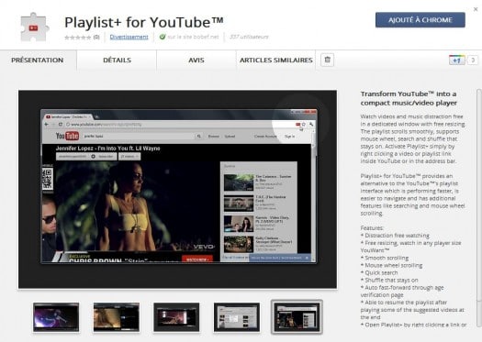Select the Présentation tab

point(38,60)
